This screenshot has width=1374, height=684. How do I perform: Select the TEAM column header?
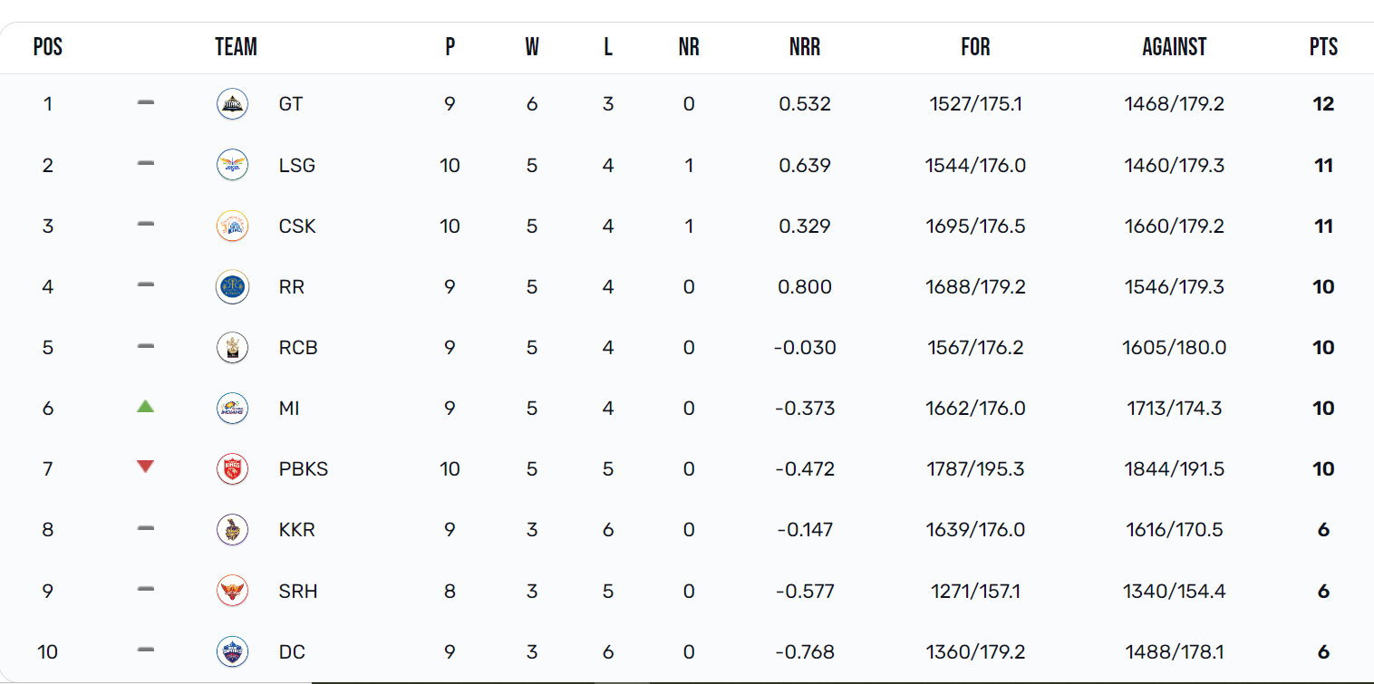click(x=236, y=47)
